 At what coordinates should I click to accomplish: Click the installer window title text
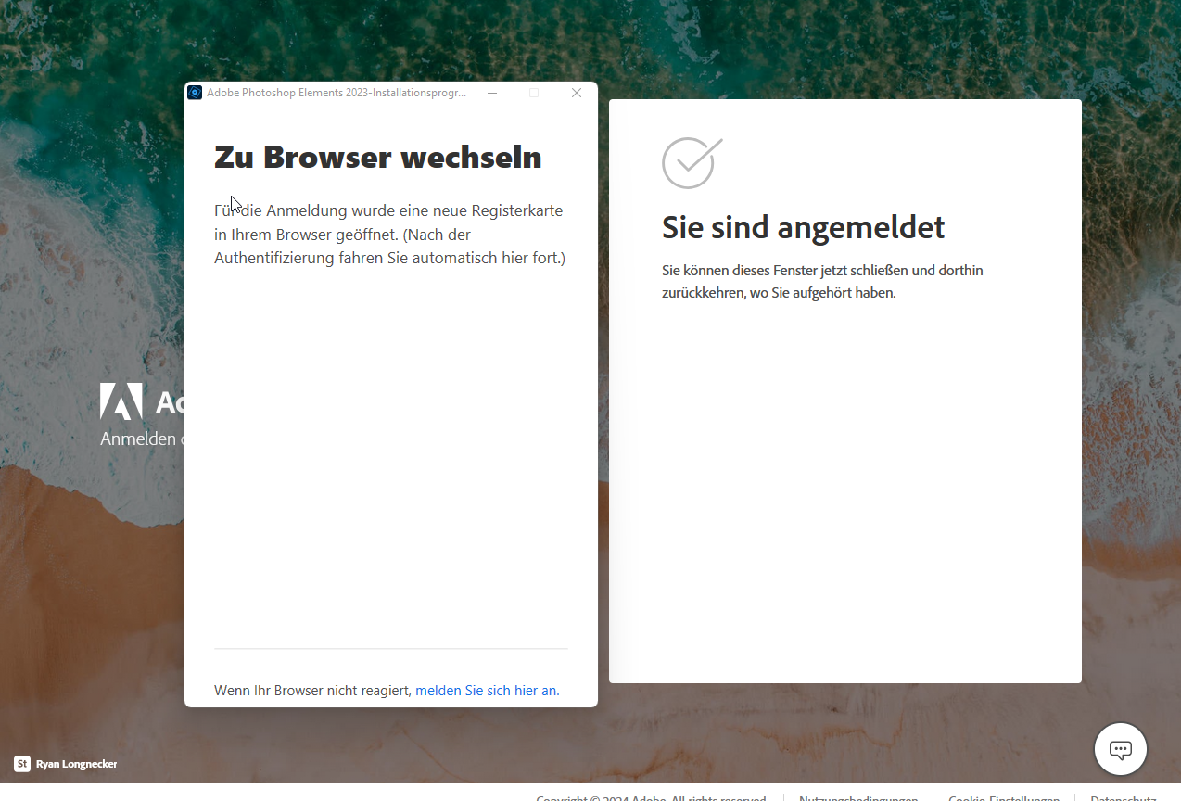334,92
